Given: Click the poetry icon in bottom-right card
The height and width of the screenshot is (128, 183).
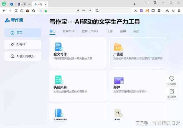Looking at the screenshot, I should click(118, 113).
